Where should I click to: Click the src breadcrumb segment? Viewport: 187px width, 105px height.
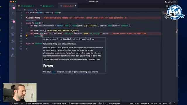coord(20,10)
